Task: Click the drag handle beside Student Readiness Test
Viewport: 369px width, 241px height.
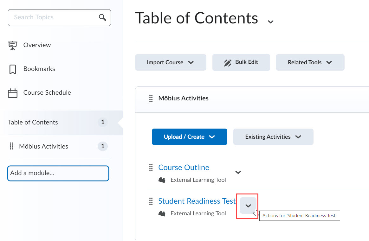Action: [x=151, y=201]
